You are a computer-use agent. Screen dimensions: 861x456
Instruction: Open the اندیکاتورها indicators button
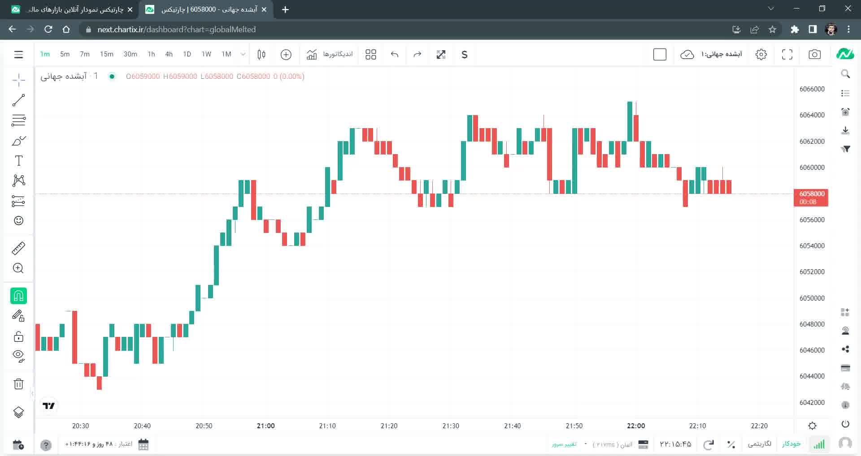330,54
